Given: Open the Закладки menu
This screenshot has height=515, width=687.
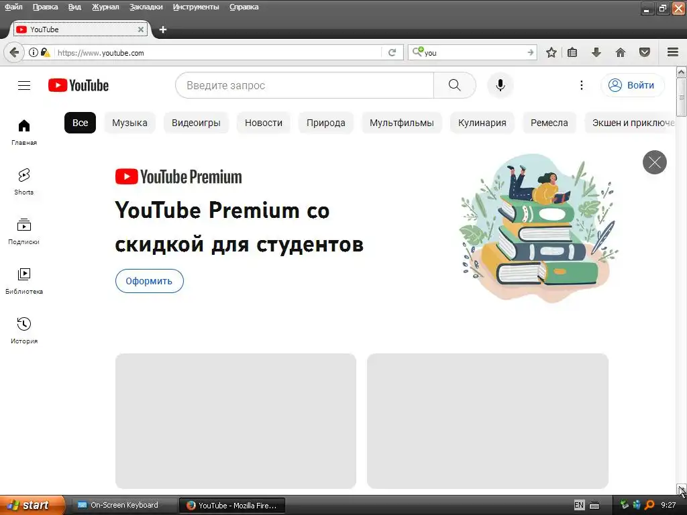Looking at the screenshot, I should (146, 7).
